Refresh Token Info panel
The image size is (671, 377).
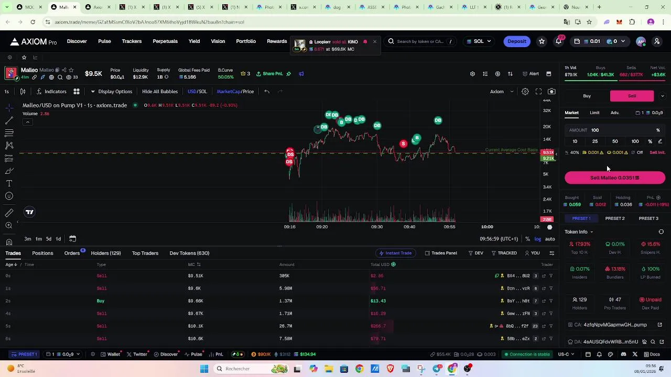(661, 232)
